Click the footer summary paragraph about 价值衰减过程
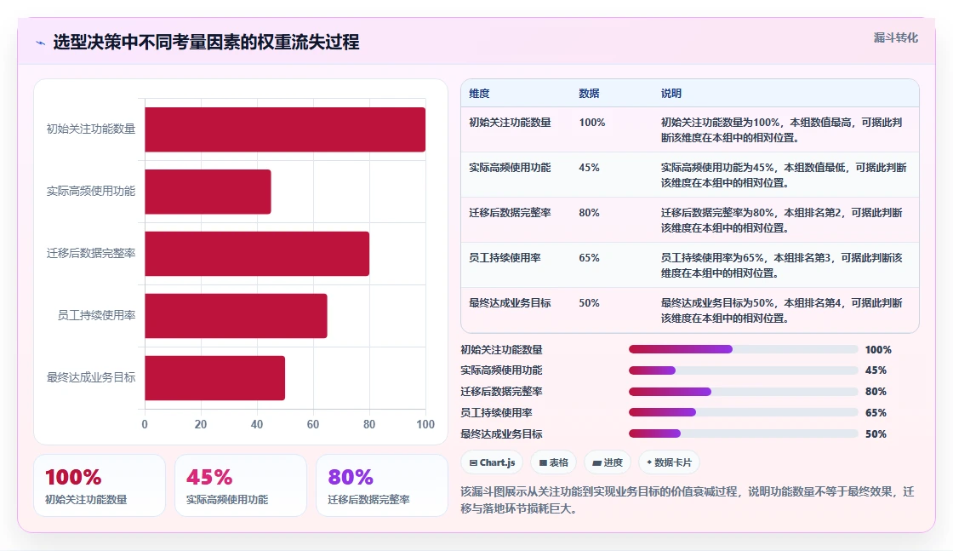This screenshot has height=551, width=953. 688,500
